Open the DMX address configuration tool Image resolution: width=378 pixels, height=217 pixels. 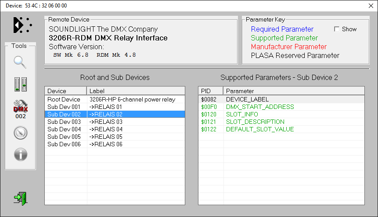pyautogui.click(x=20, y=108)
